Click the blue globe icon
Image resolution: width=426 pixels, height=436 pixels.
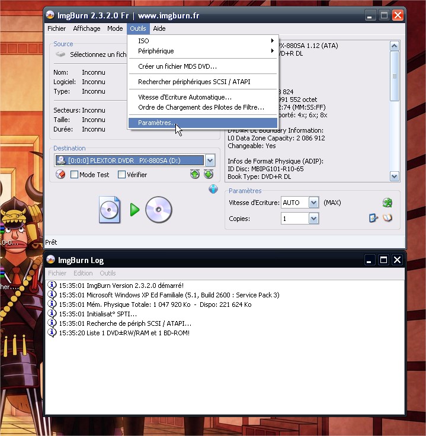(x=213, y=189)
